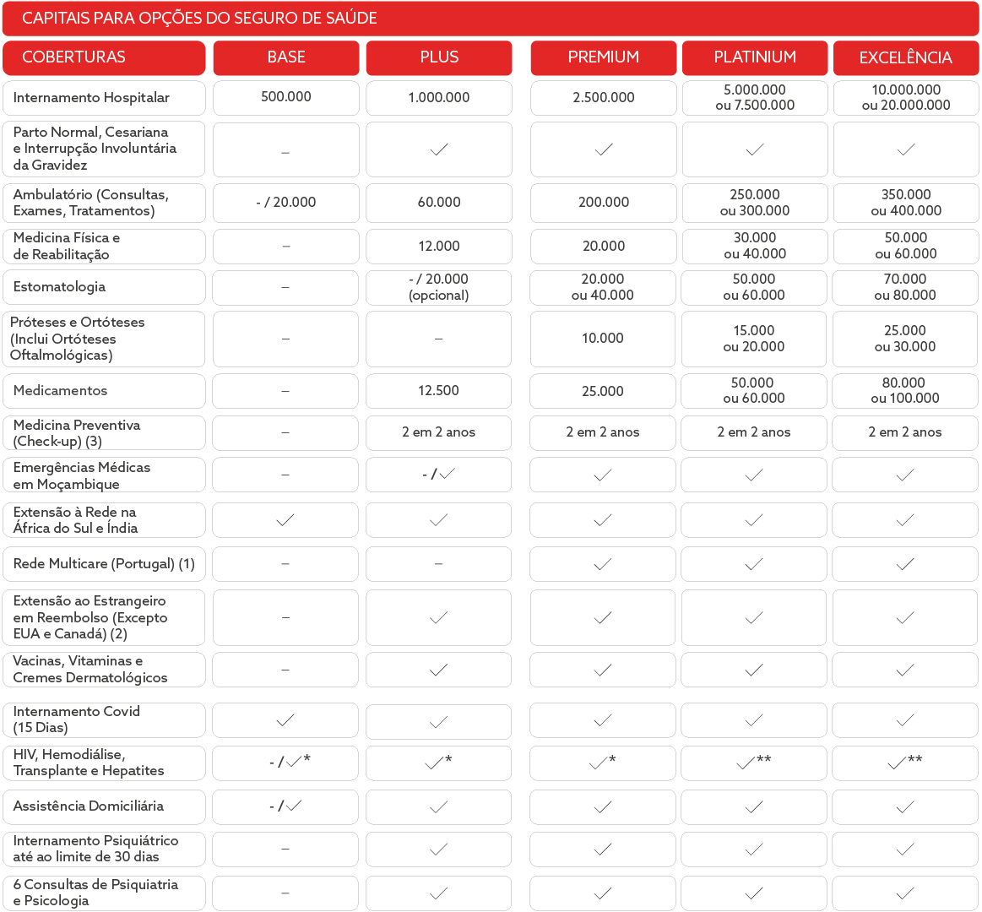Click '350.000 ou 400.000' EXCELÊNCIA cell
This screenshot has width=982, height=912.
[906, 203]
